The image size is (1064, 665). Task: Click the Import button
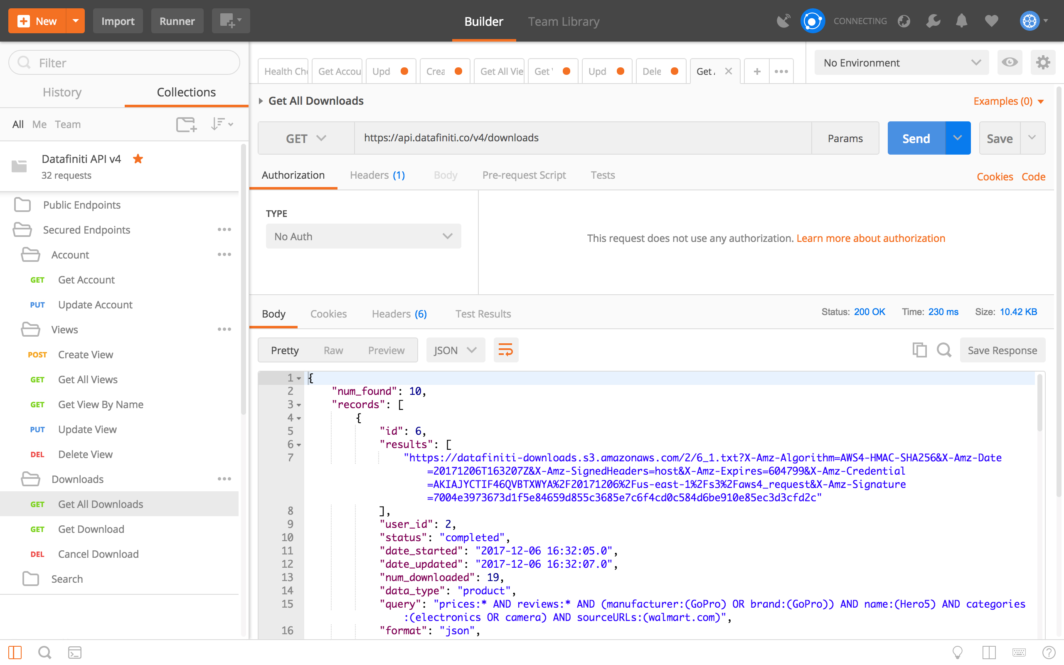click(x=118, y=21)
